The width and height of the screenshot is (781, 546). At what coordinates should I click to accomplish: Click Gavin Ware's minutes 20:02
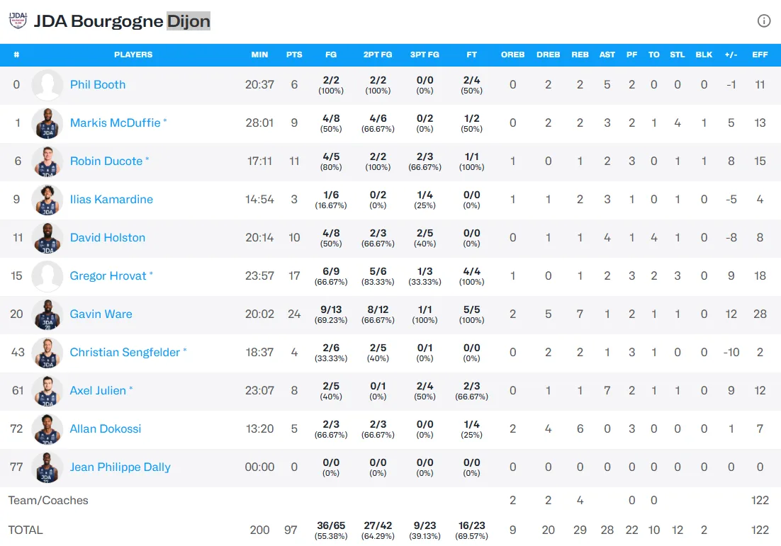(259, 314)
